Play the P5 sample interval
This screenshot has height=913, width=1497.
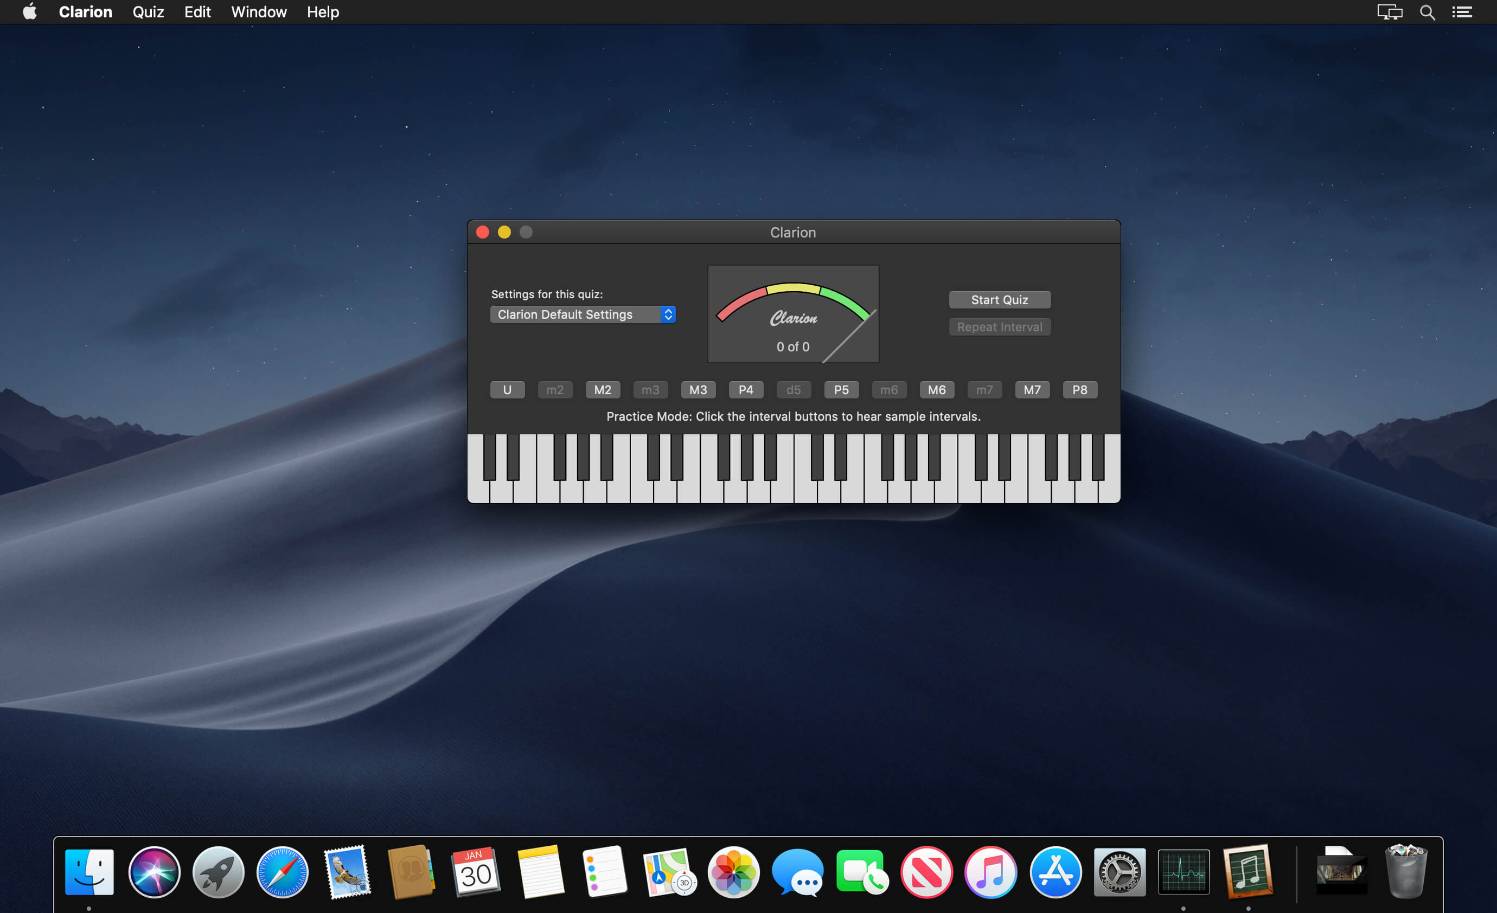click(x=841, y=389)
